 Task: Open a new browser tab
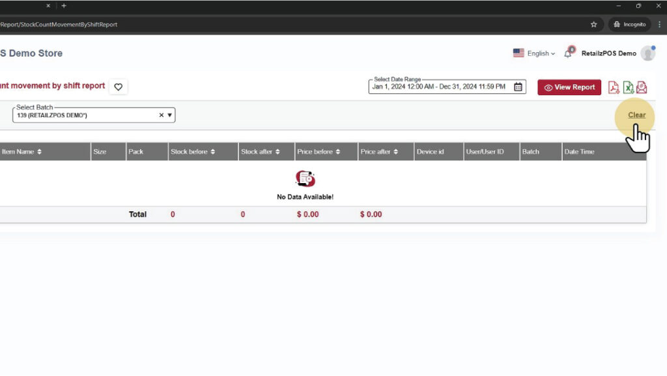[64, 6]
